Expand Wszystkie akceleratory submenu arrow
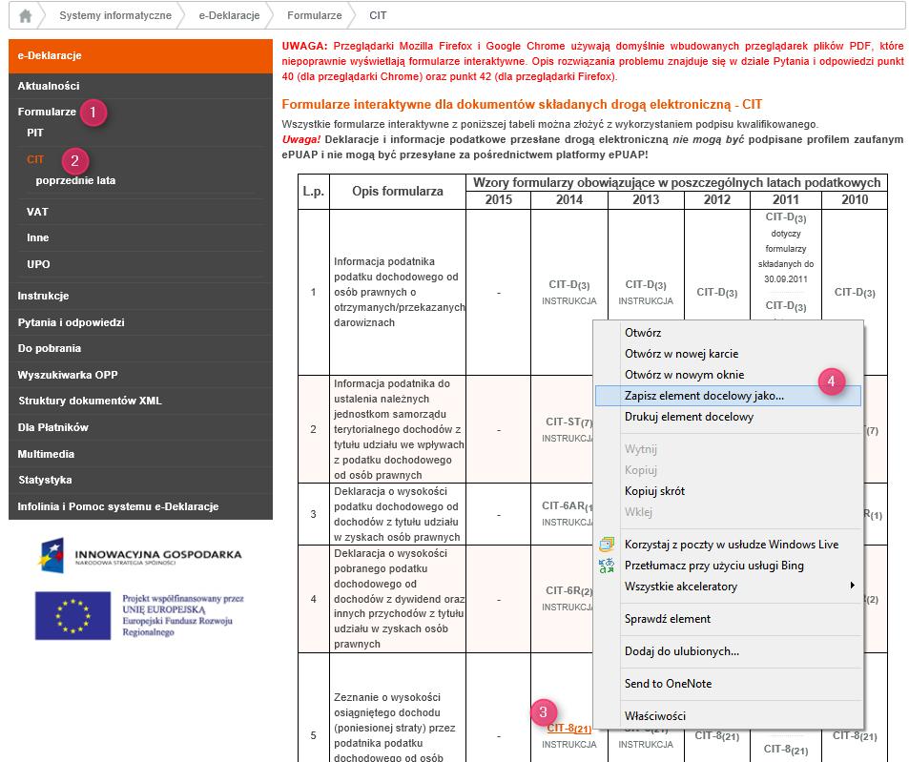909x762 pixels. [852, 586]
